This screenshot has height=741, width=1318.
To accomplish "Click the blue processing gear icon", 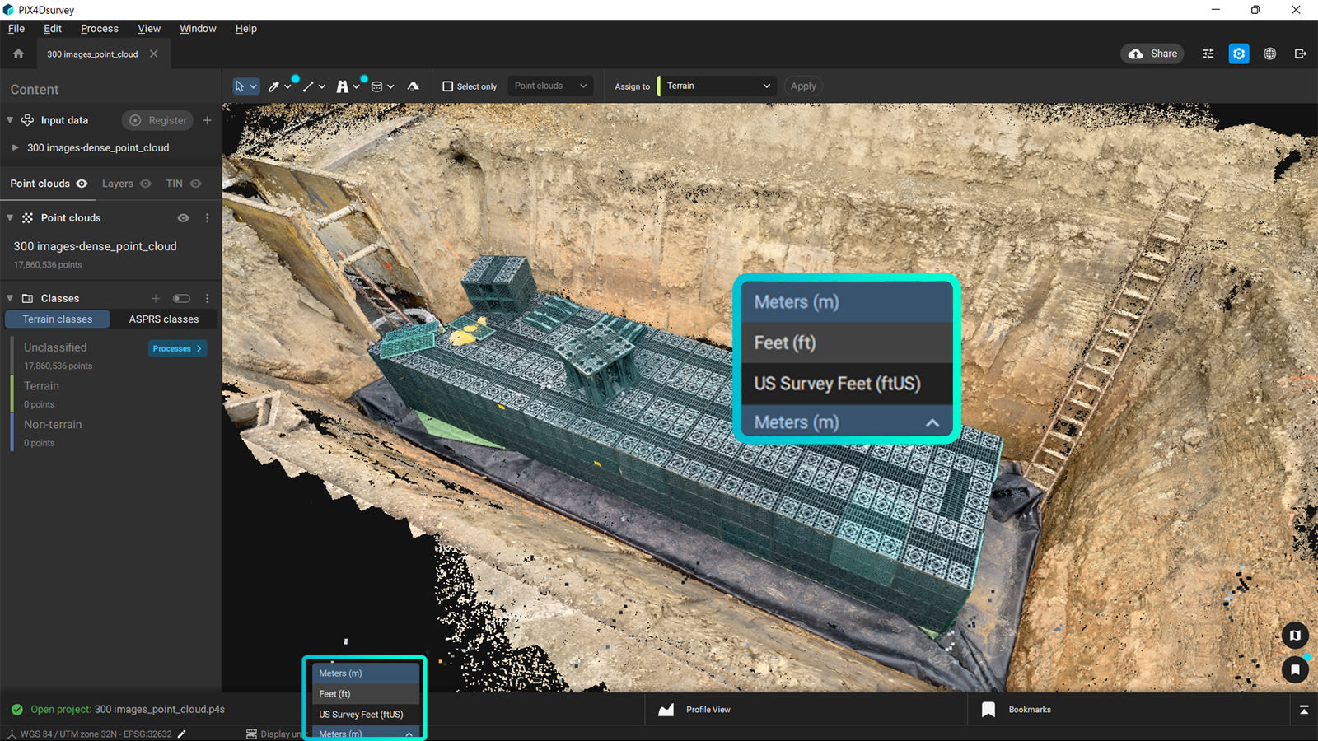I will point(1238,53).
